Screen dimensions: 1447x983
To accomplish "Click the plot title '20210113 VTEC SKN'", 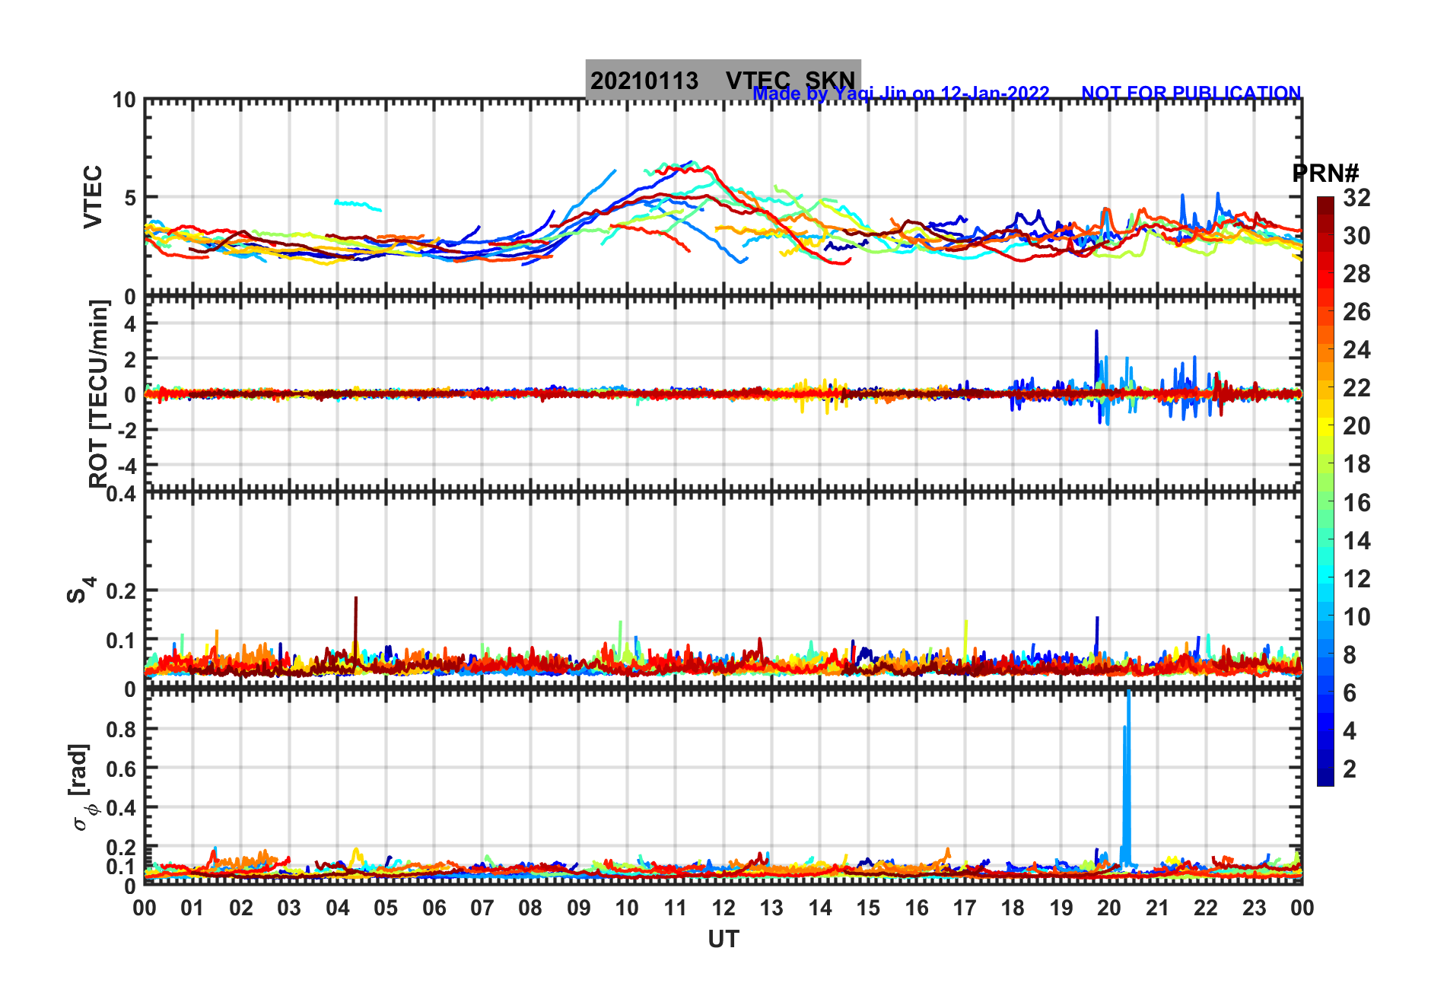I will point(723,79).
